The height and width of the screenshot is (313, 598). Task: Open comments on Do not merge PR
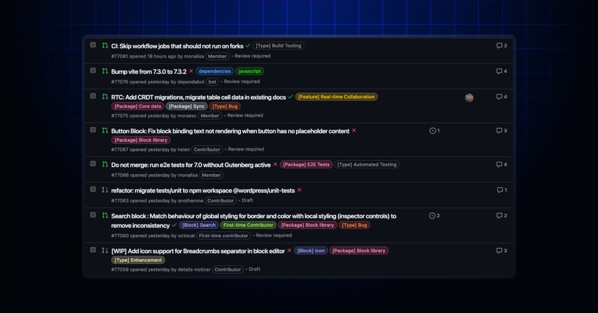(x=501, y=164)
